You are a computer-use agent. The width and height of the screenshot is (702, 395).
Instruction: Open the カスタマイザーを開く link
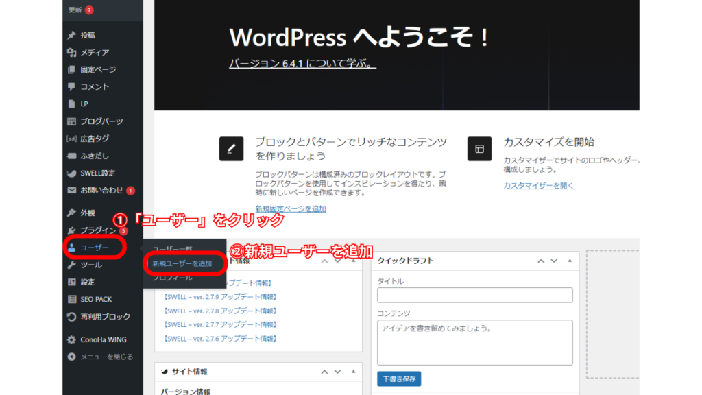[539, 185]
